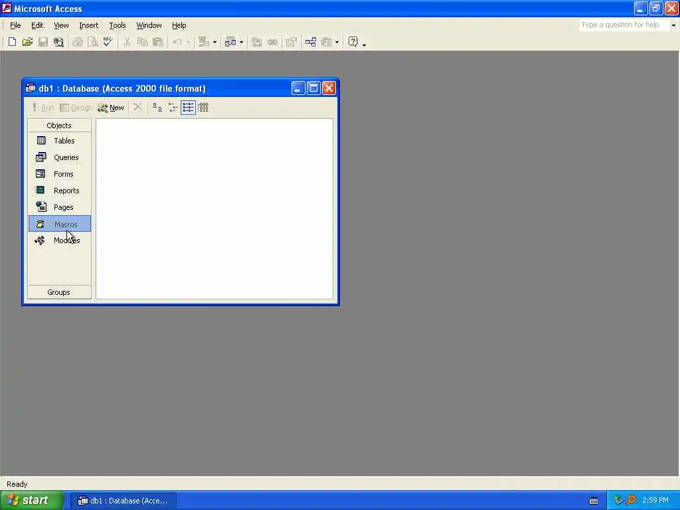
Task: Click the Print icon in main toolbar
Action: coord(78,42)
